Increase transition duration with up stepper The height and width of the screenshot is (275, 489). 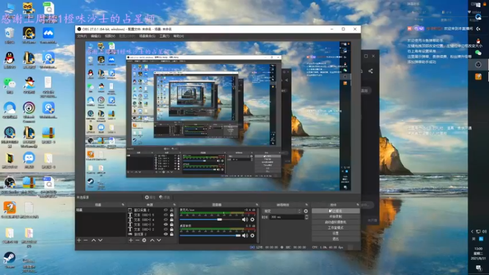(x=307, y=216)
